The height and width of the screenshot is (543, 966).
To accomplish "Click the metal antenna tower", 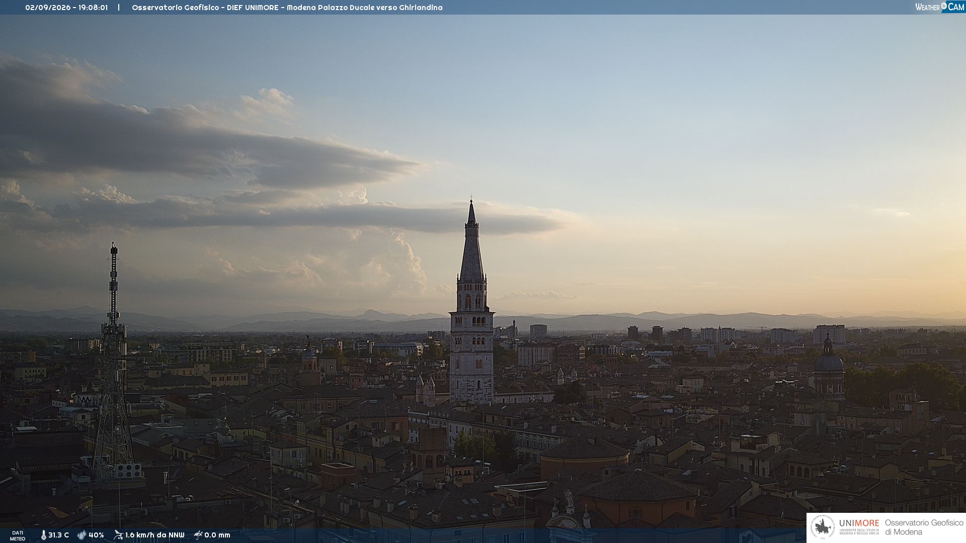I will point(114,362).
